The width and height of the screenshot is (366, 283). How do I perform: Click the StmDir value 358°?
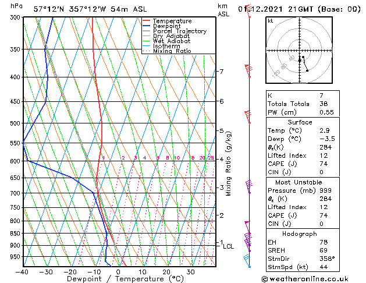point(327,259)
